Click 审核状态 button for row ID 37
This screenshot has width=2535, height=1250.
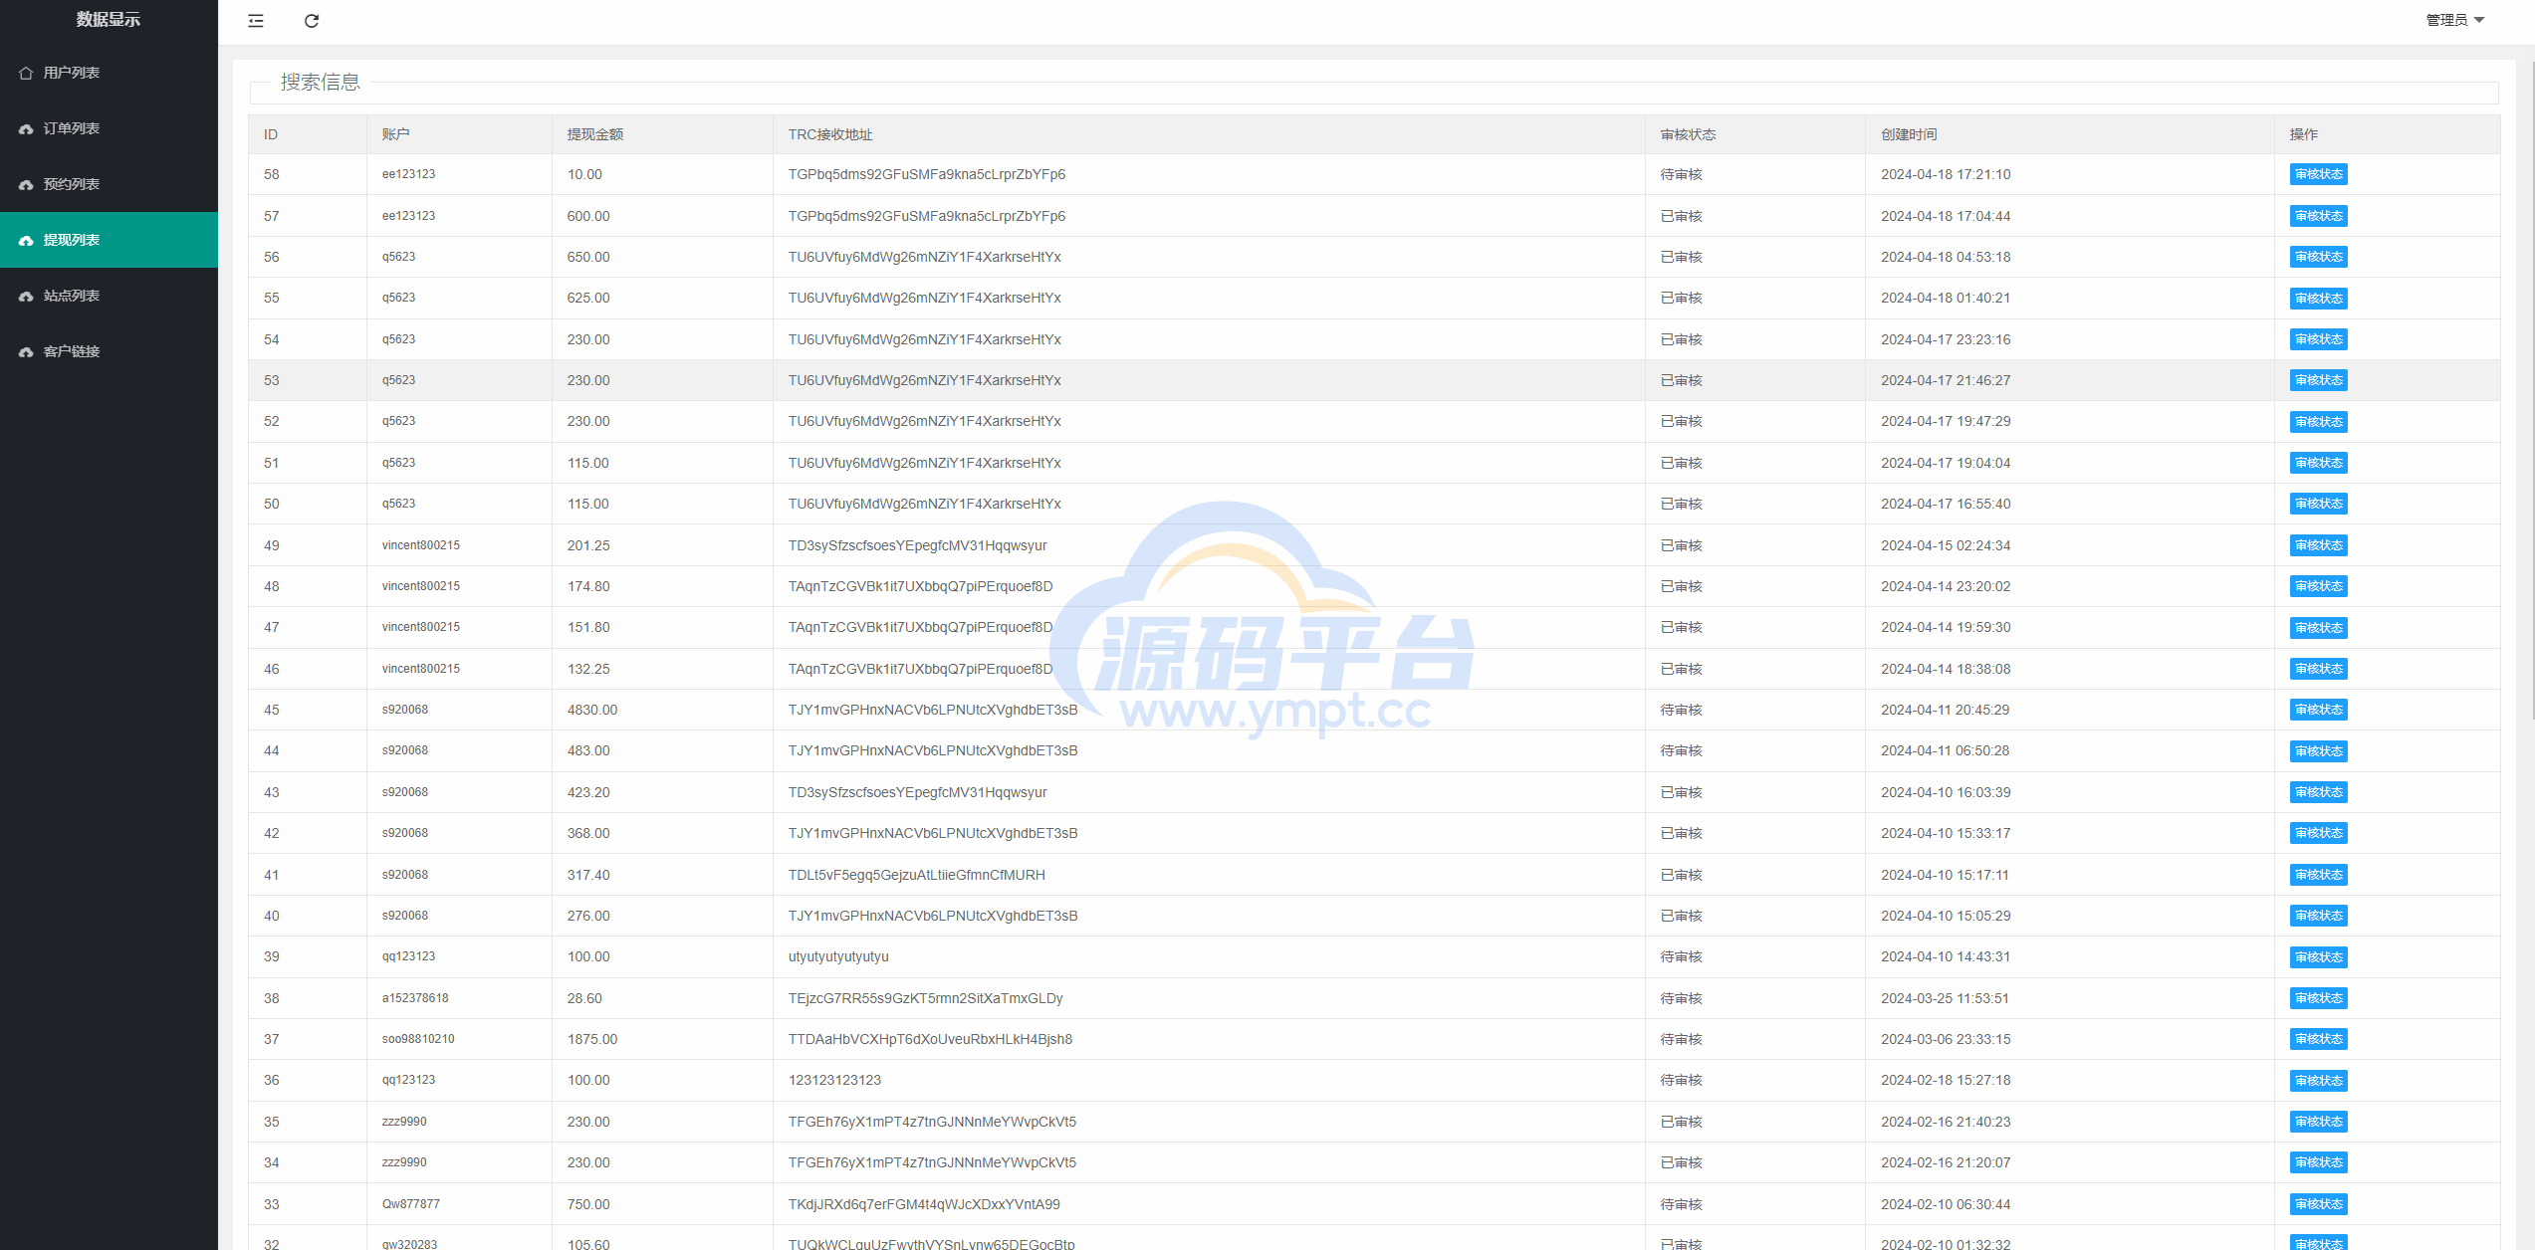click(2318, 1039)
